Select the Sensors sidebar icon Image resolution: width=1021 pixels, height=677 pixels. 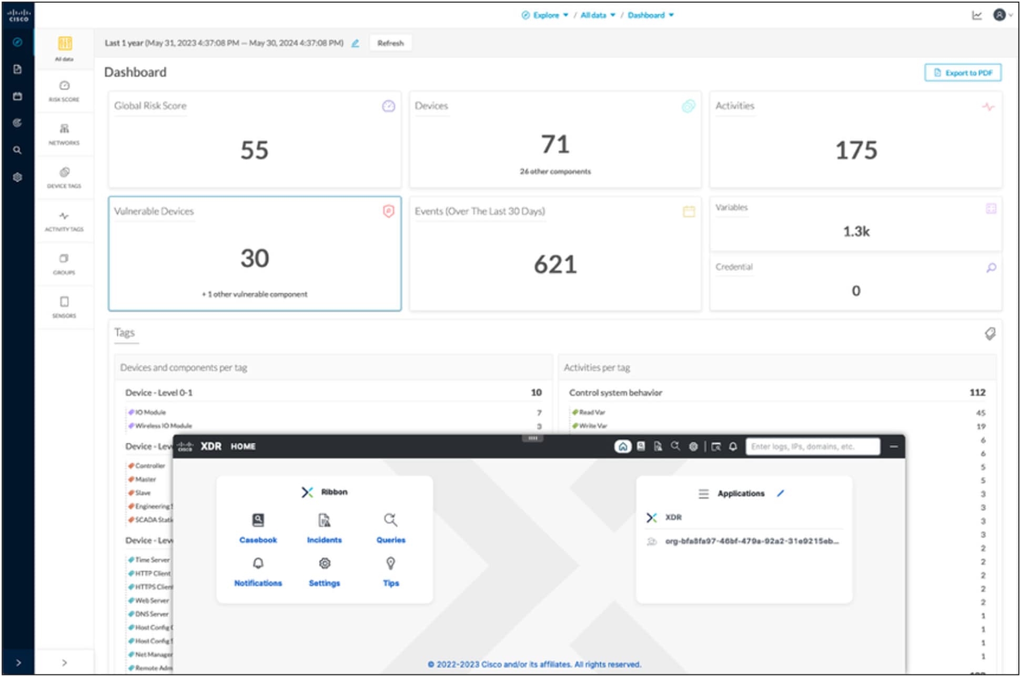pyautogui.click(x=64, y=307)
